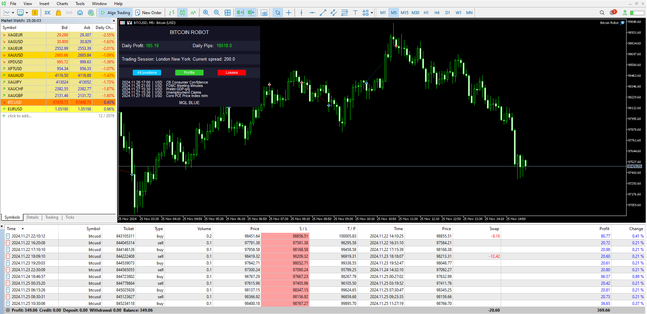647x314 pixels.
Task: Select the EURUSD row in Market Watch
Action: click(58, 109)
